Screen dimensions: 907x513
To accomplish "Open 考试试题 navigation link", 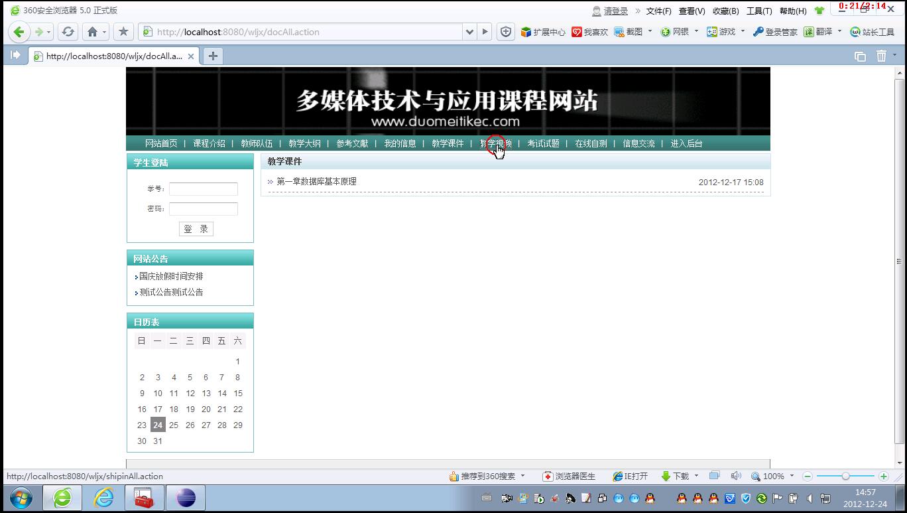I will click(543, 143).
